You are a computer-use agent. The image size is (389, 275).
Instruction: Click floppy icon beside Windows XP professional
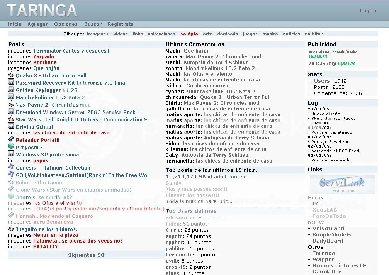11,153
